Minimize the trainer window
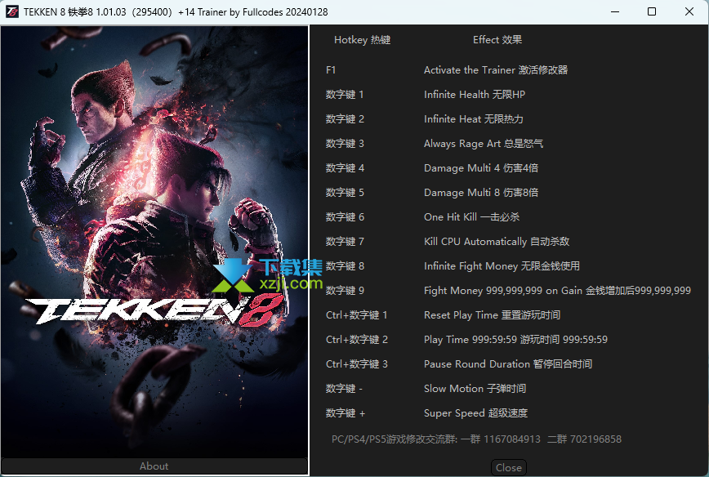709x477 pixels. [615, 11]
